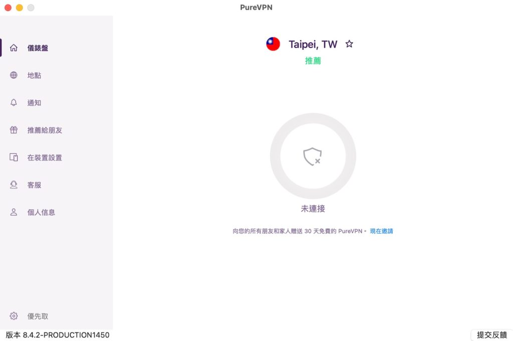Viewport: 513px width, 341px height.
Task: Click the Taiwan flag icon
Action: click(x=273, y=44)
